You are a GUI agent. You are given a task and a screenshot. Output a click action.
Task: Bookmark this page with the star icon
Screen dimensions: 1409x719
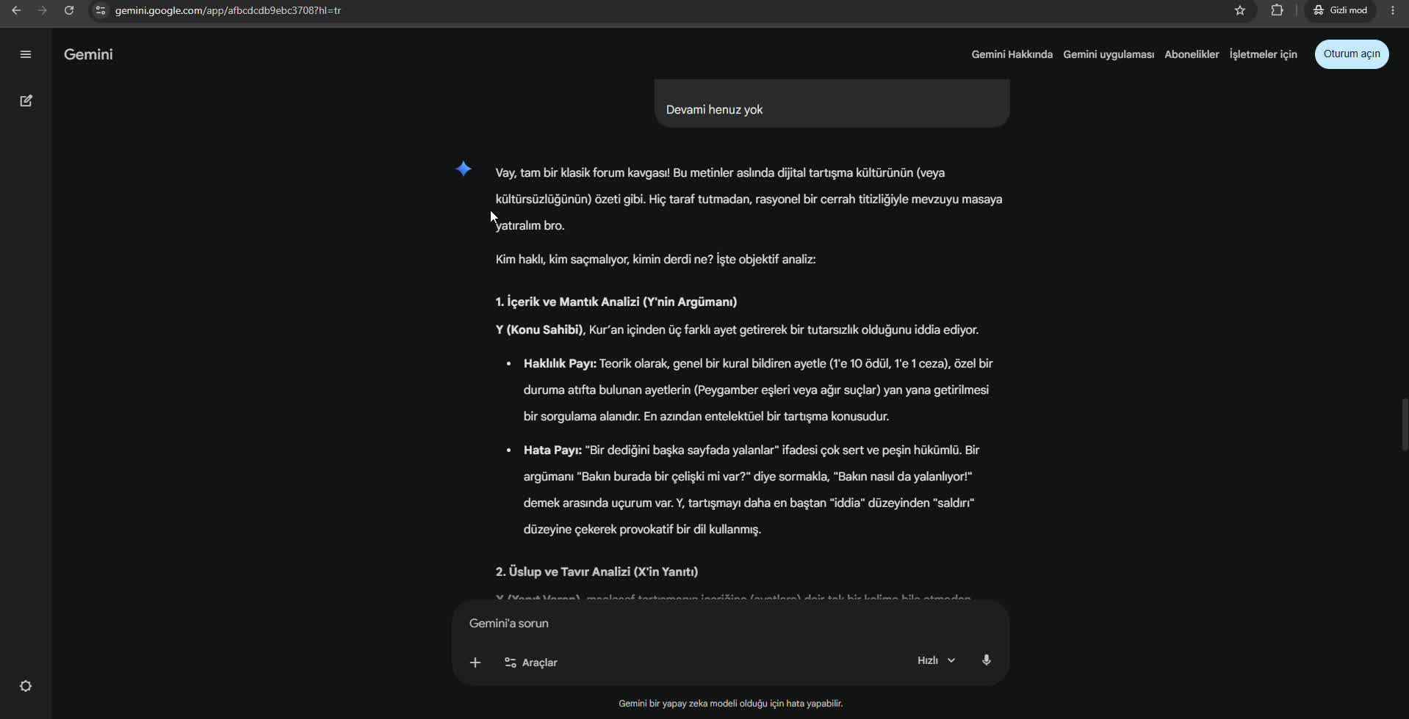click(1240, 10)
